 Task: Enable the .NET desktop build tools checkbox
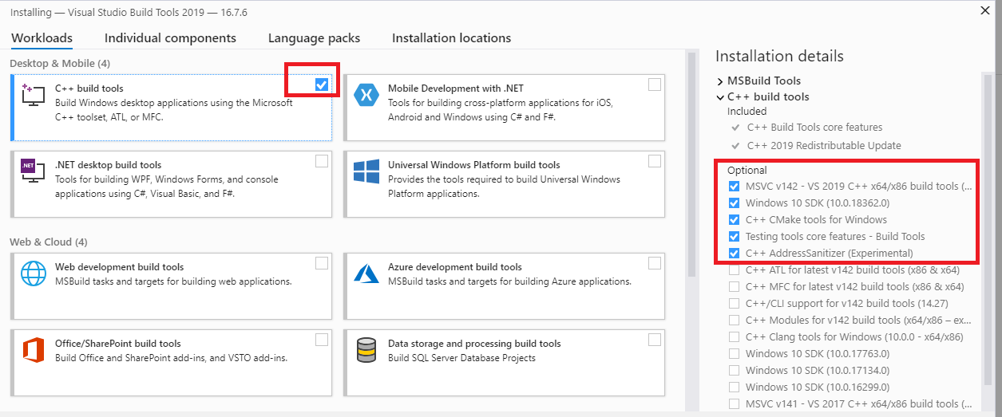tap(322, 161)
